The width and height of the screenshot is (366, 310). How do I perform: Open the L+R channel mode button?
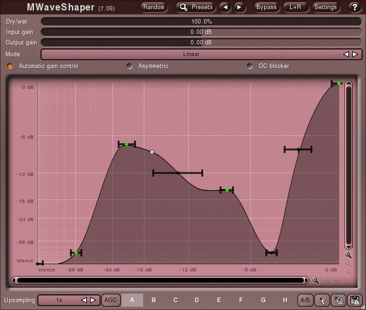tap(295, 7)
